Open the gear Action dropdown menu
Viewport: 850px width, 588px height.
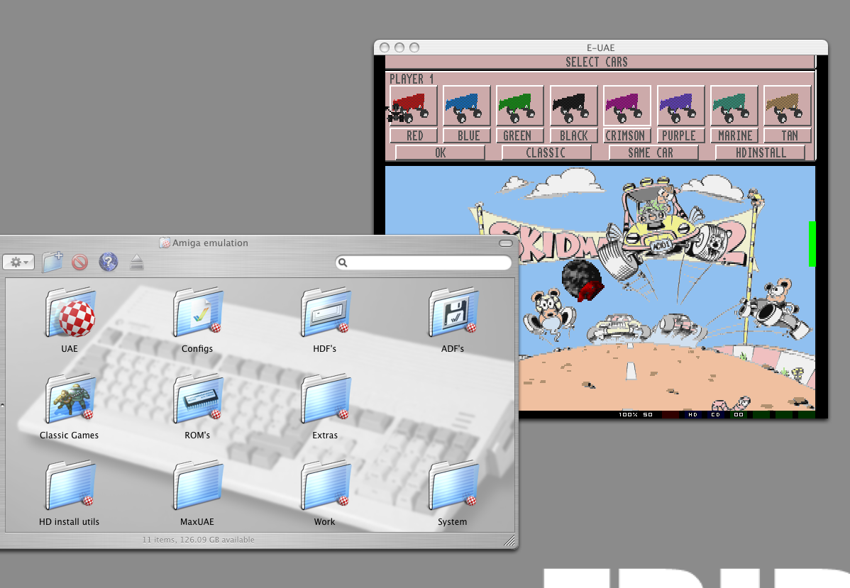19,262
